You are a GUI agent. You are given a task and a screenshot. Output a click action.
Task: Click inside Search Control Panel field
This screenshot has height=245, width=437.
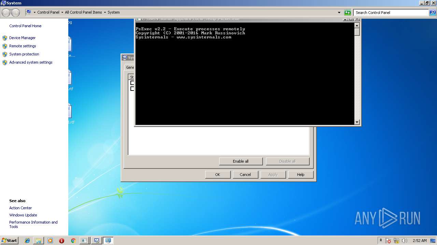point(391,13)
